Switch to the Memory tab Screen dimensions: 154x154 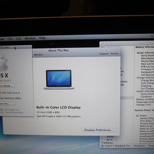pos(38,55)
